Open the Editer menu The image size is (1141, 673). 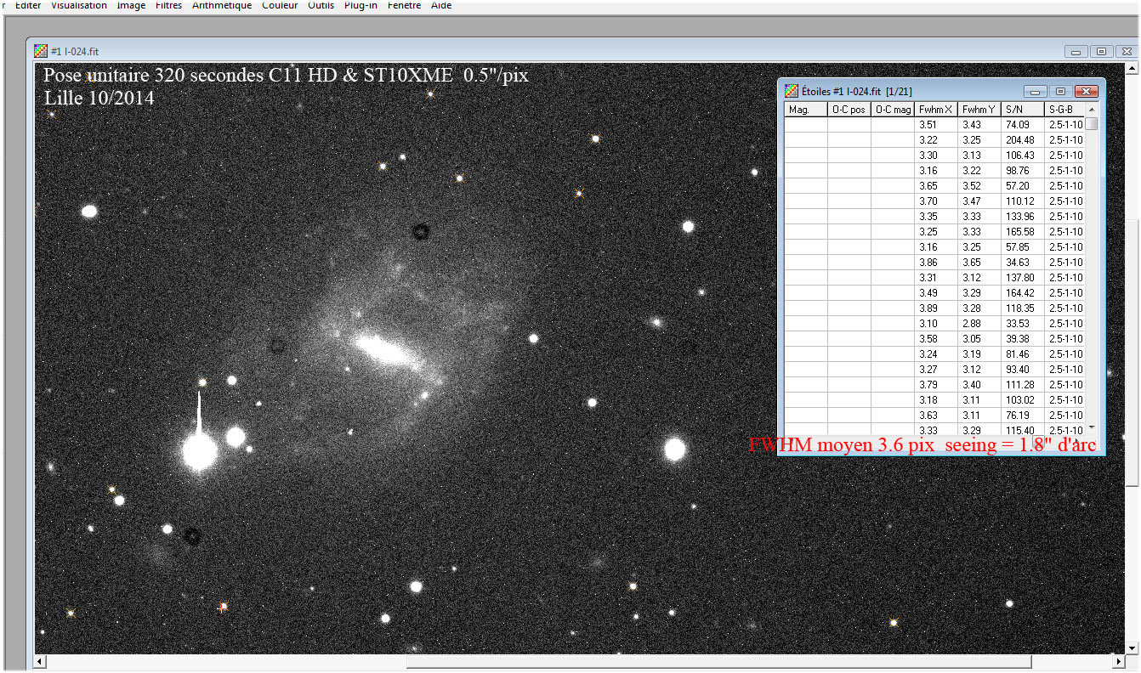pyautogui.click(x=28, y=5)
